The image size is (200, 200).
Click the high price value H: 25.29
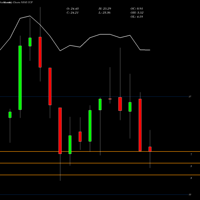click(105, 9)
